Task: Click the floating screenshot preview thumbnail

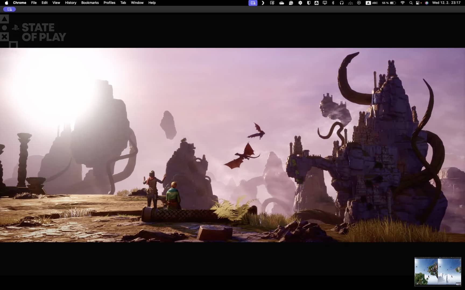Action: pos(438,271)
